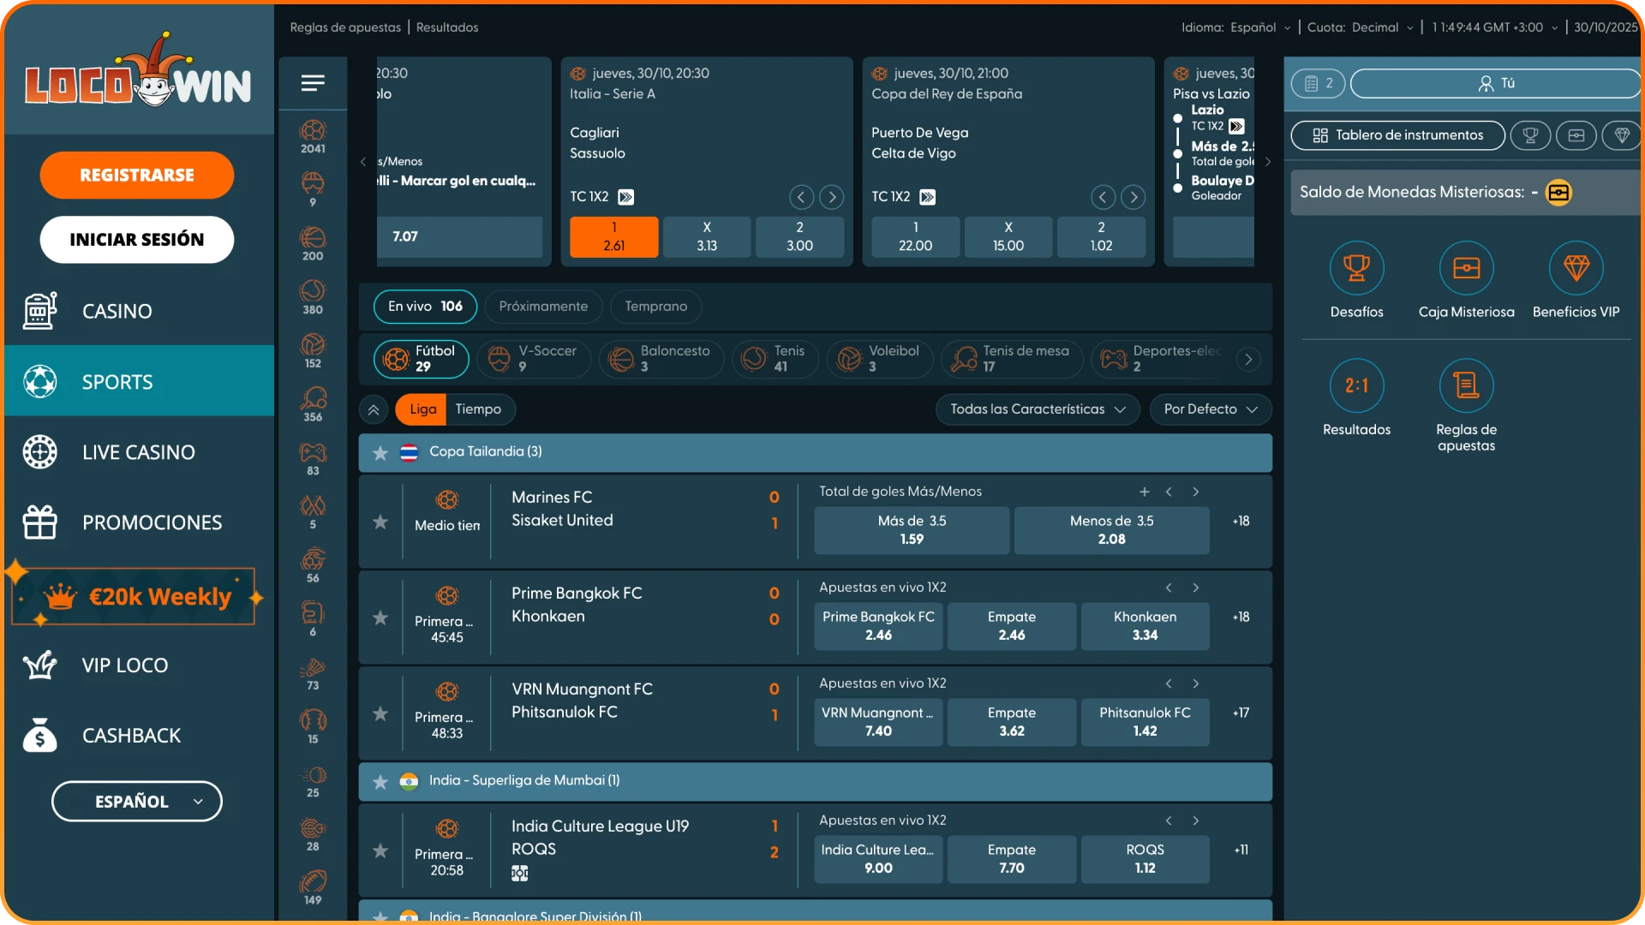This screenshot has width=1645, height=925.
Task: Click the trophy icon beside Tablero de instrumentos
Action: point(1530,135)
